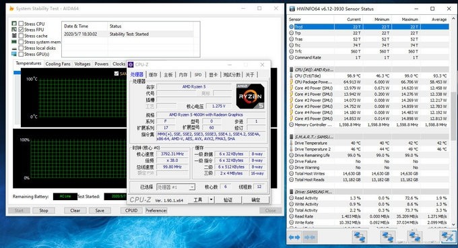
Task: Switch to the Cooling Fans tab
Action: click(58, 63)
